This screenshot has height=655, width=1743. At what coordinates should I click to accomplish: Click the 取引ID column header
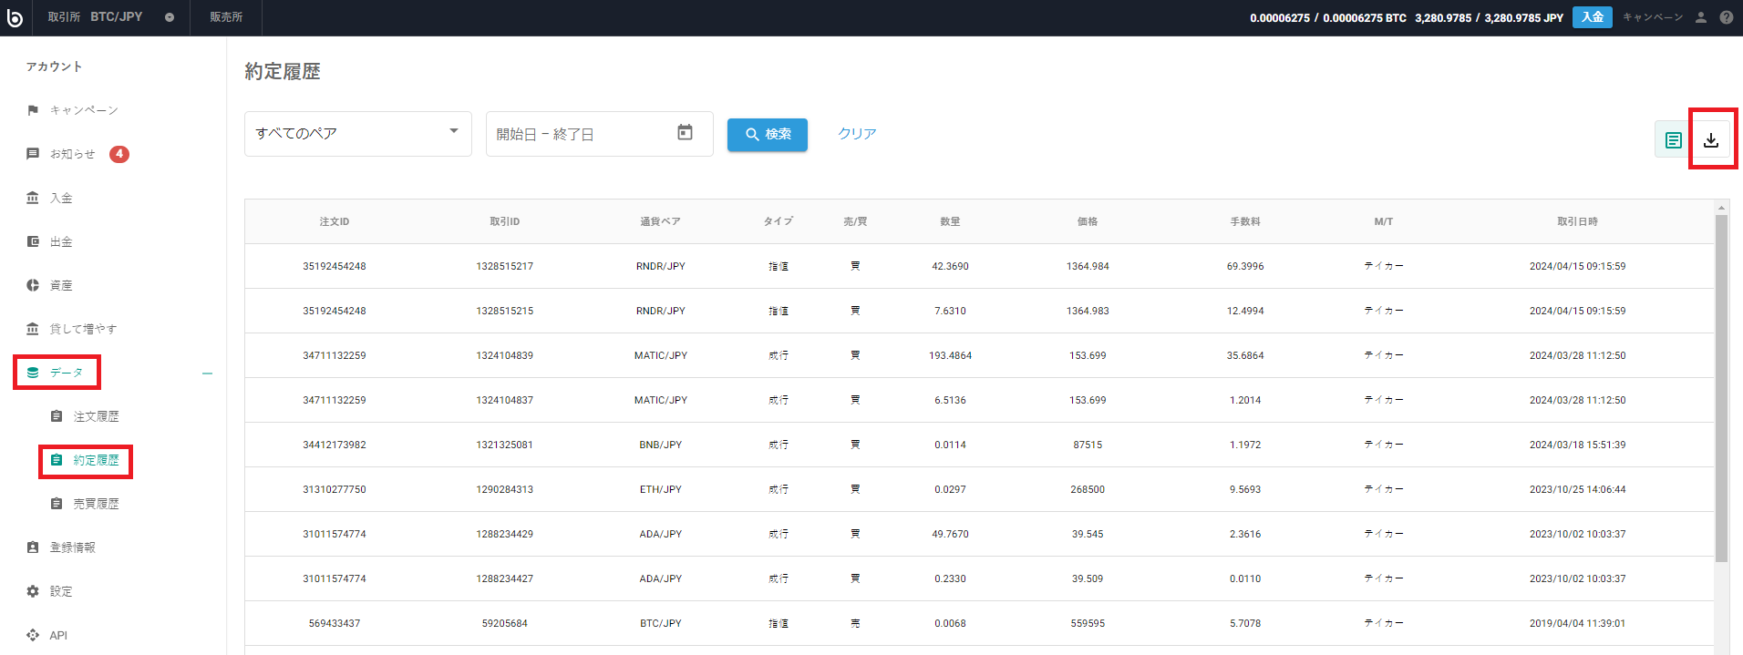click(504, 221)
